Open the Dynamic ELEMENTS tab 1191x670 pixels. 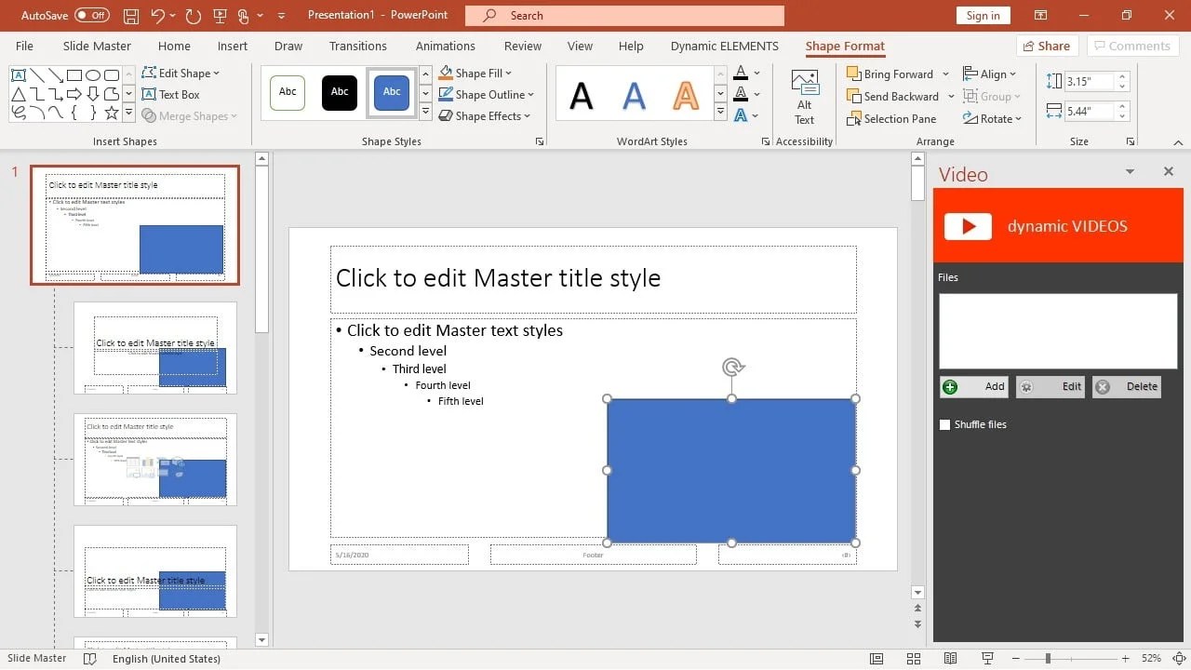click(724, 46)
